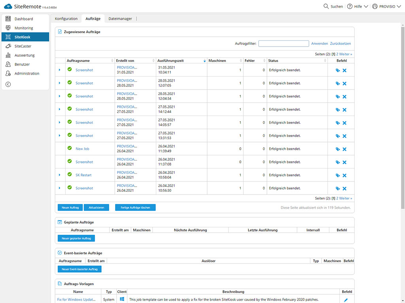Viewport: 405px width, 303px height.
Task: Switch to the Konfiguration tab
Action: point(66,19)
